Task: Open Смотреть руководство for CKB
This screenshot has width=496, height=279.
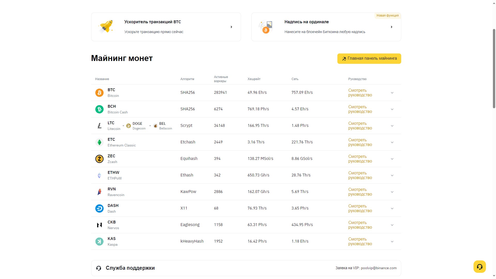Action: tap(360, 225)
